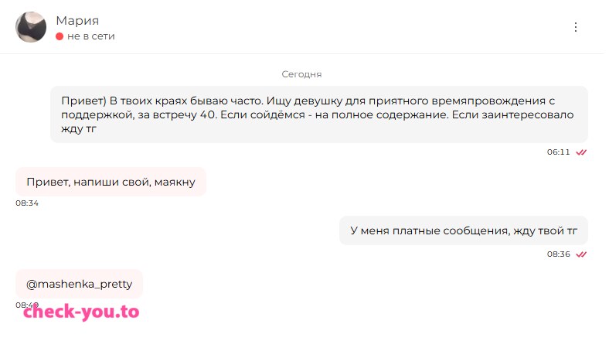Click the red offline status dot
This screenshot has height=348, width=609.
tap(60, 36)
